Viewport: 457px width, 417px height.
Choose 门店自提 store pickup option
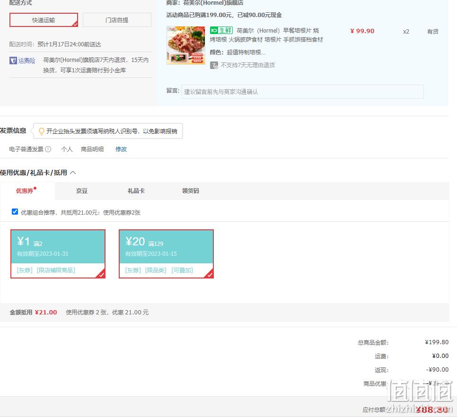[x=117, y=20]
